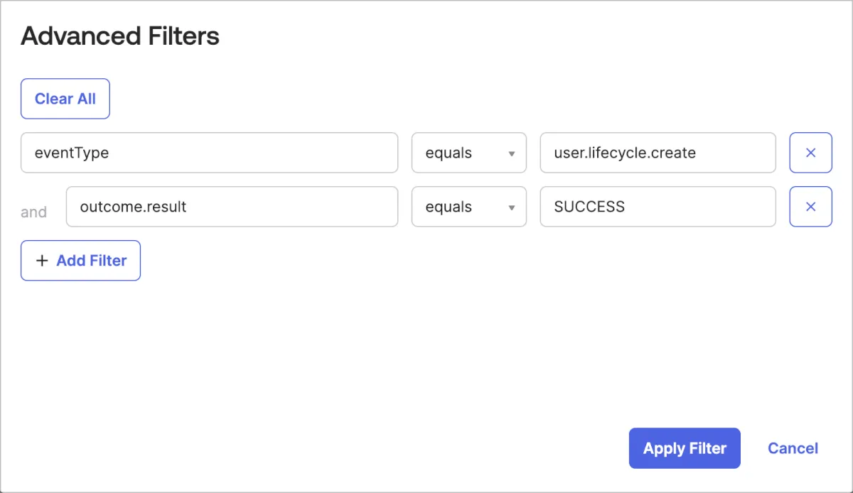
Task: Click the "equals" text in the outcome.result row
Action: tap(449, 207)
